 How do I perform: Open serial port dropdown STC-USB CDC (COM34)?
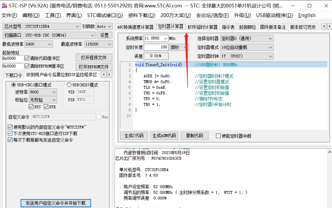point(60,35)
